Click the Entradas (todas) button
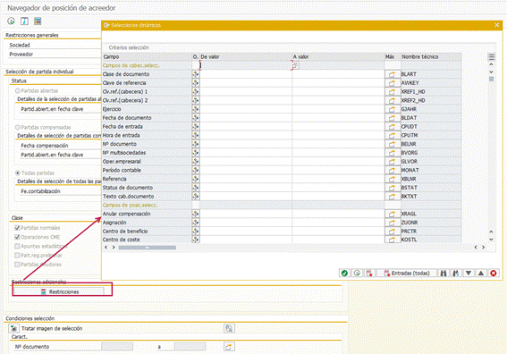The height and width of the screenshot is (354, 507). pos(407,274)
